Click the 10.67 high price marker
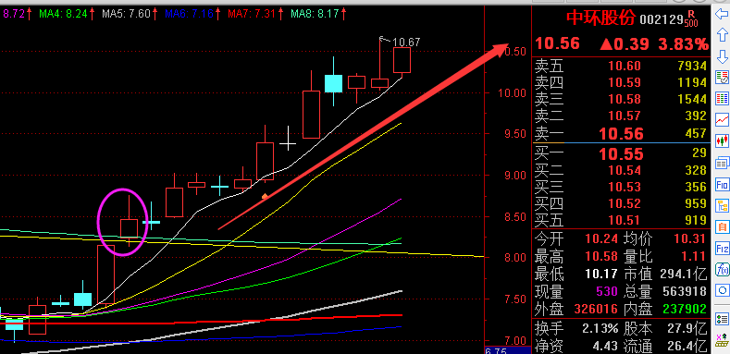This screenshot has width=730, height=354. click(406, 43)
